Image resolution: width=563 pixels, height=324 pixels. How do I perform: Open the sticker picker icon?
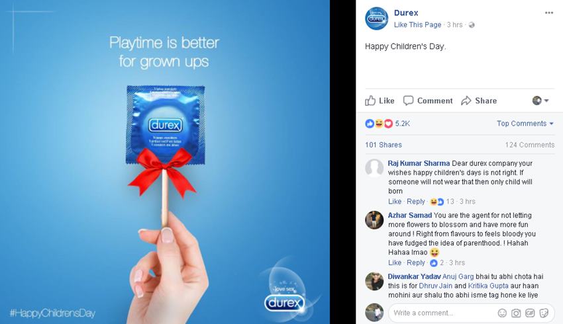point(544,313)
